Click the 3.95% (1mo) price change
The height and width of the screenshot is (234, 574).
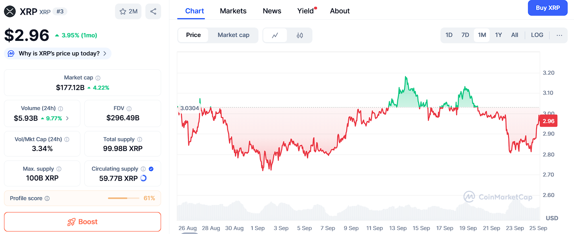76,35
